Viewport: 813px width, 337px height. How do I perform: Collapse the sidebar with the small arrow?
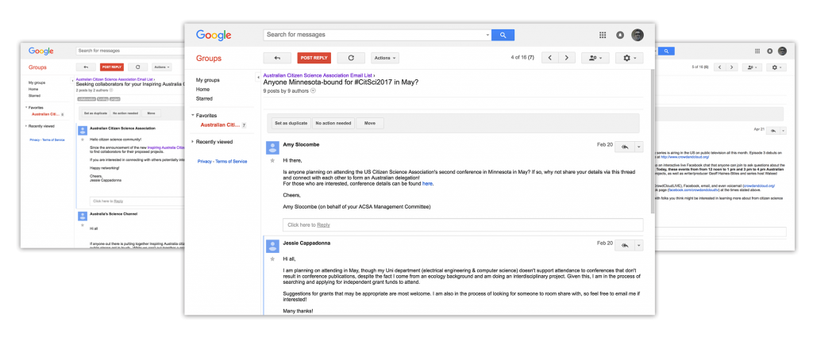(258, 77)
